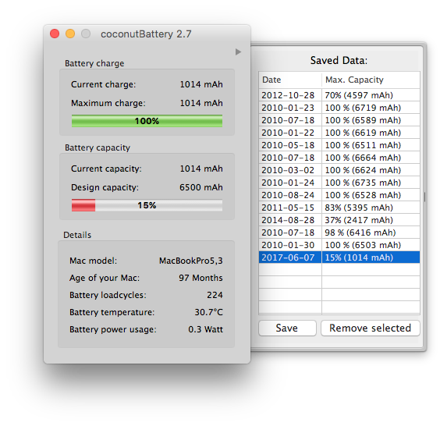Close the coconutBattery window with the red button

55,34
